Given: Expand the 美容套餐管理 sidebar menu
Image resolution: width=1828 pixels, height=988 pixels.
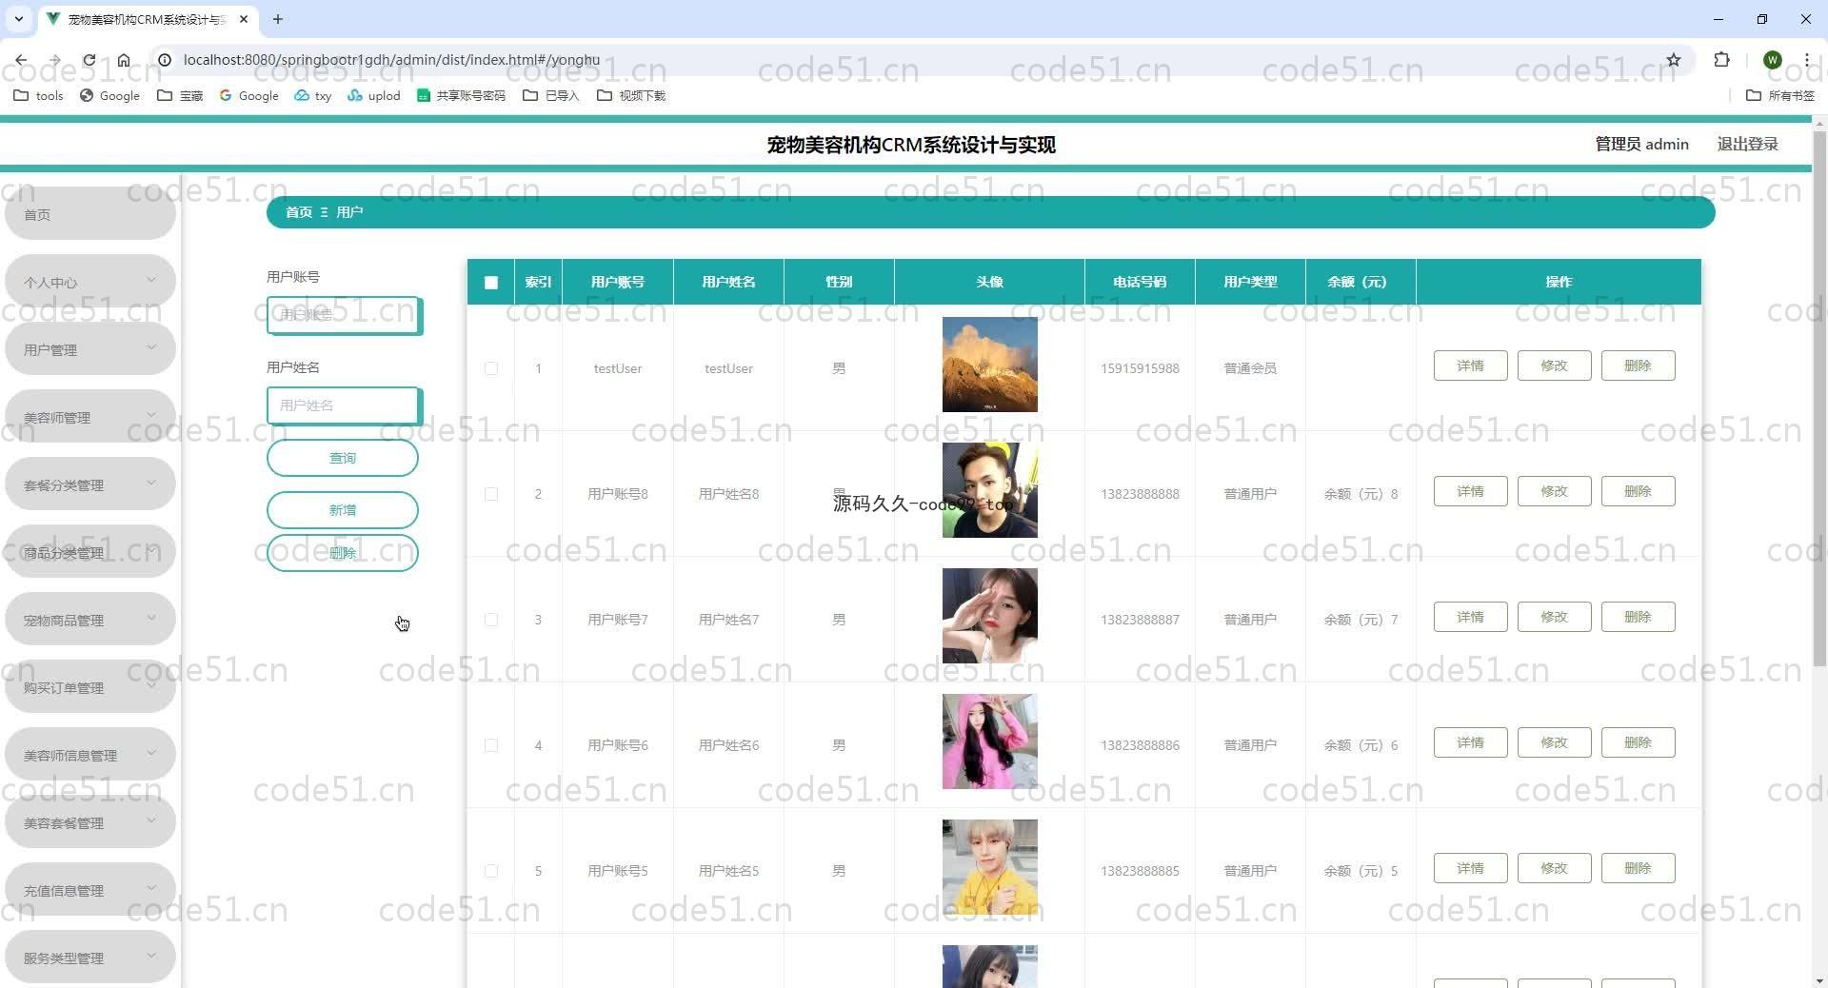Looking at the screenshot, I should pyautogui.click(x=90, y=822).
